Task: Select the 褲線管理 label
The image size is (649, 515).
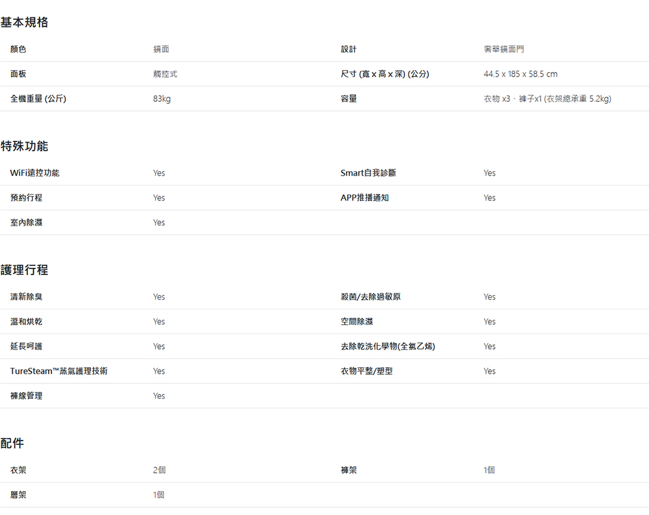Action: click(x=27, y=396)
